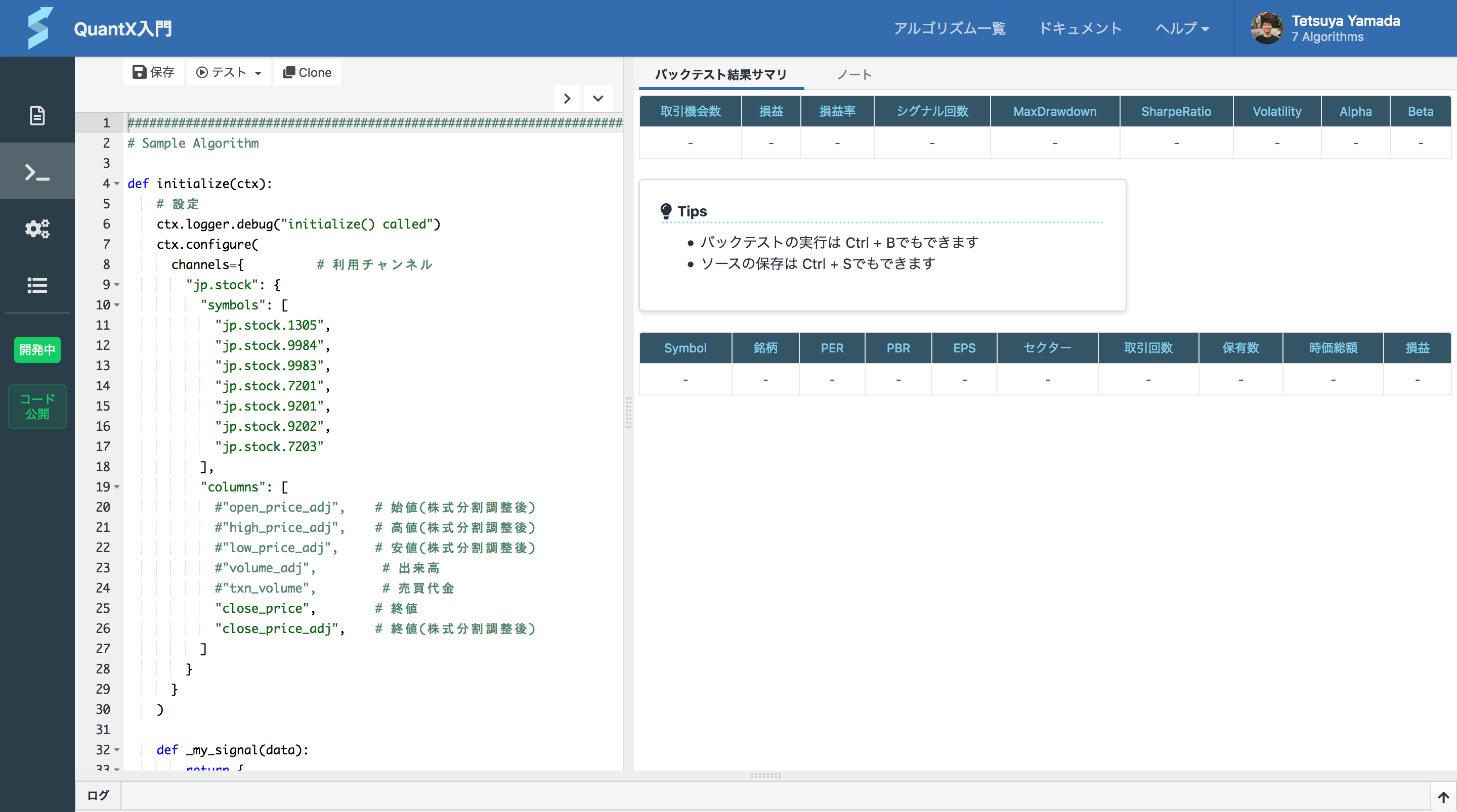Select the terminal code editor sidebar icon
Screen dimensions: 1457x812
37,172
